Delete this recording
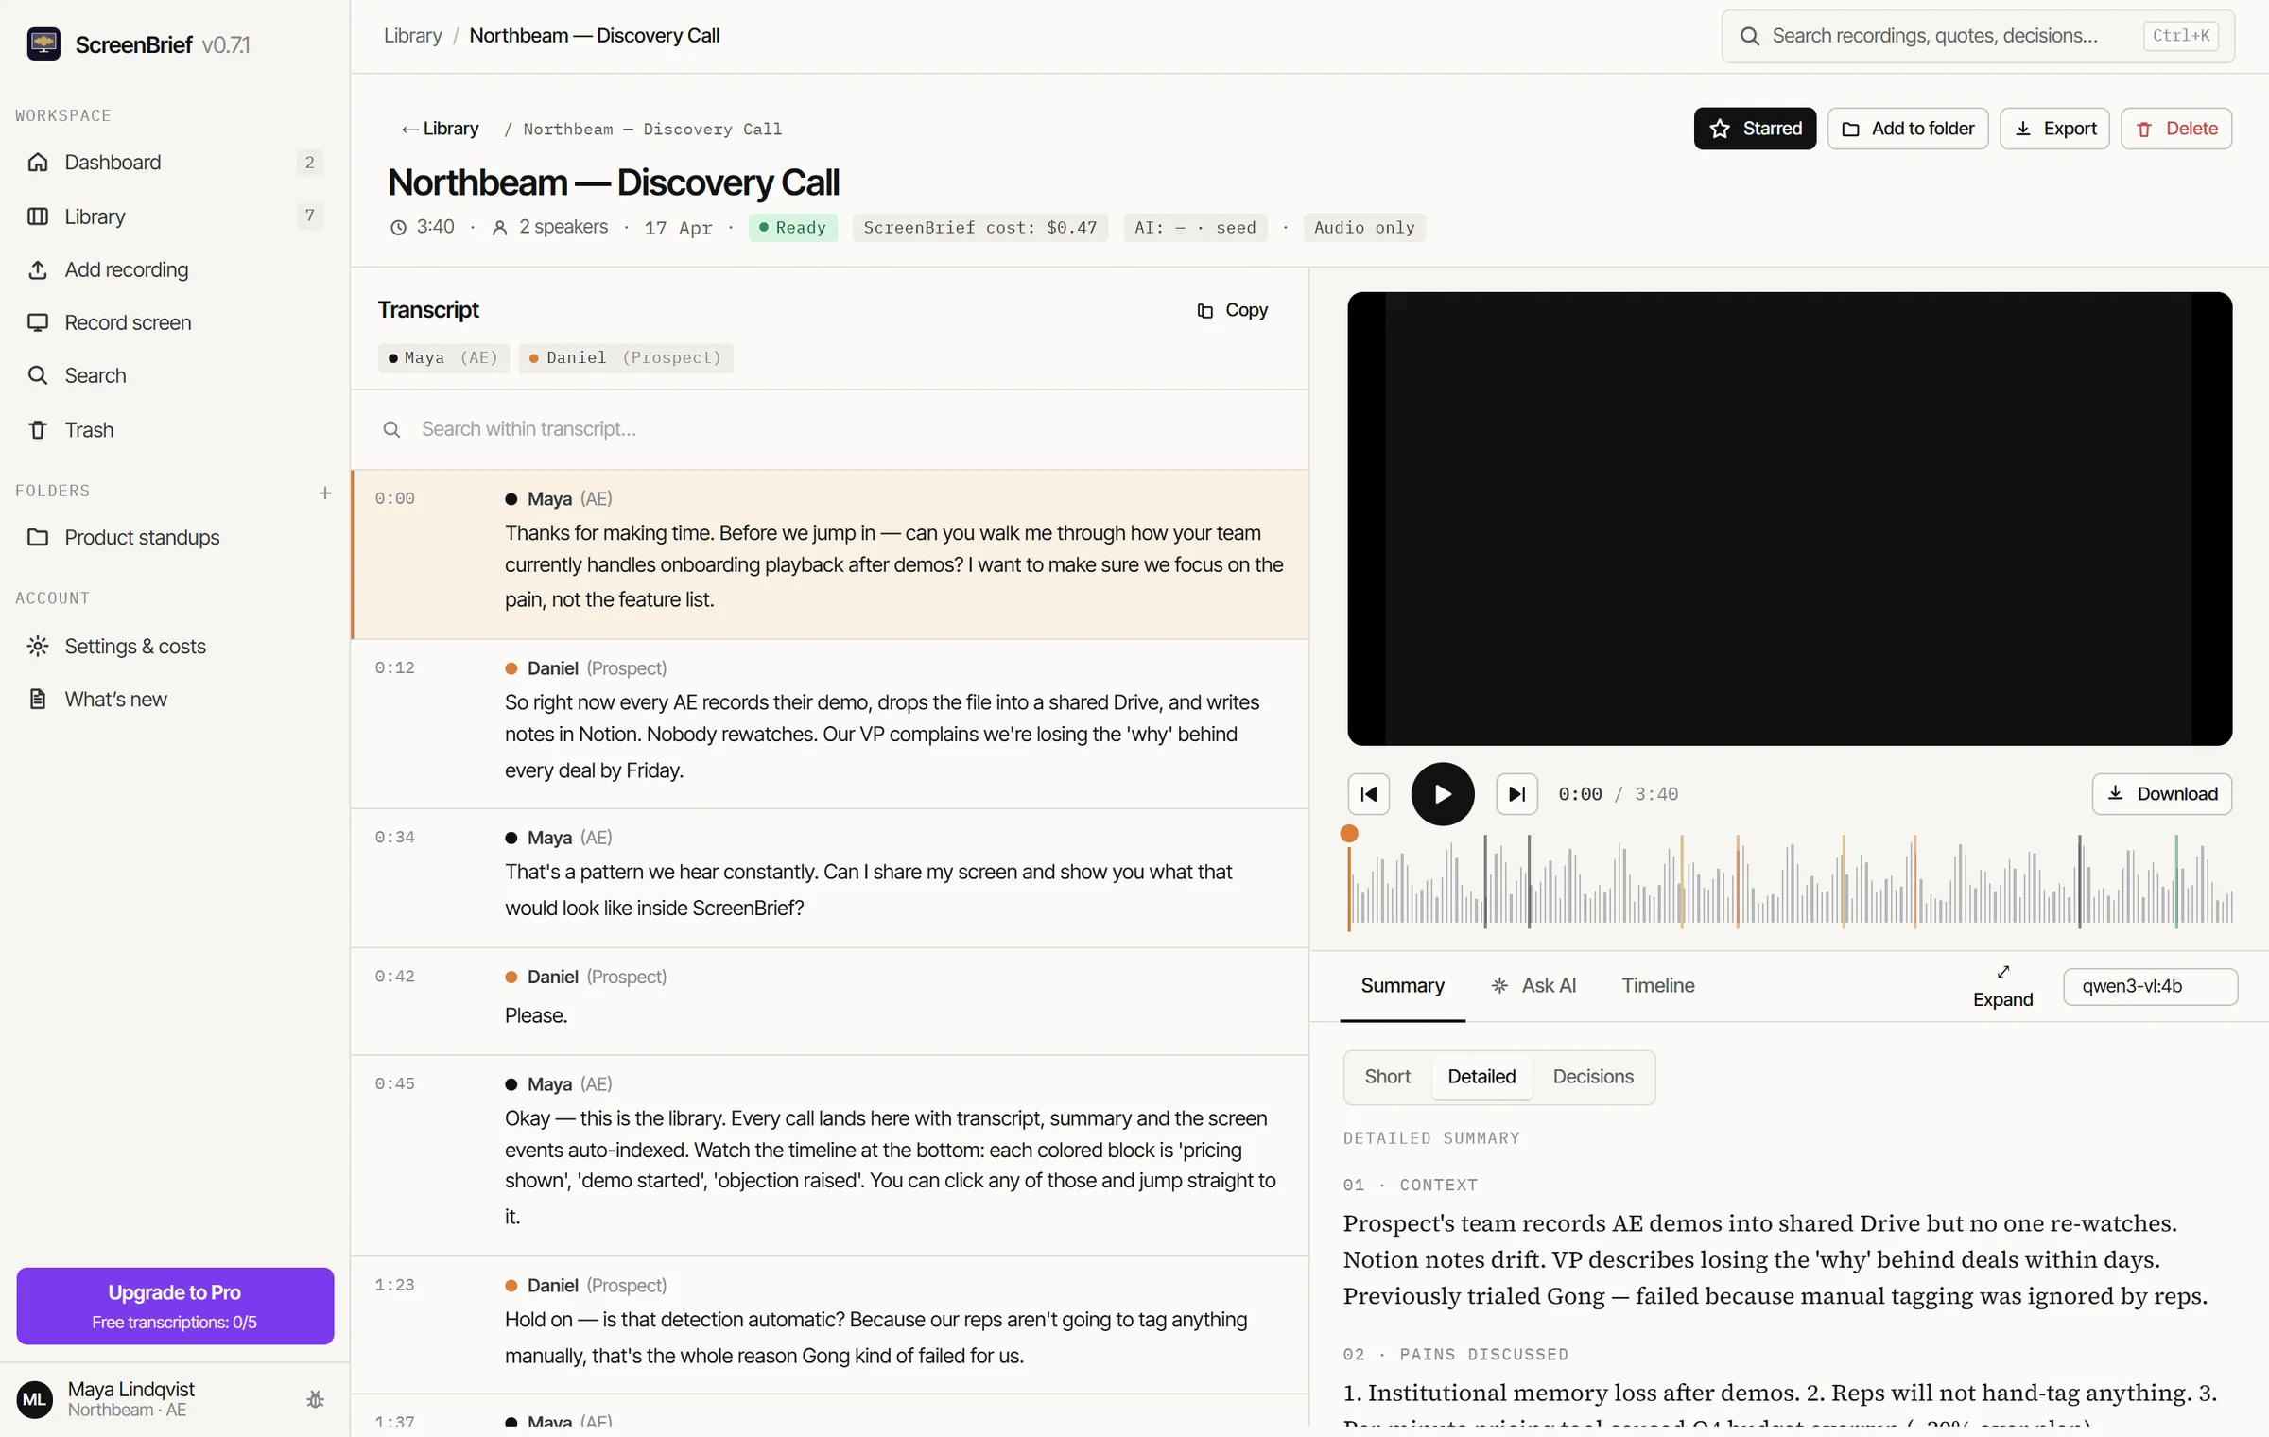2269x1437 pixels. point(2176,129)
